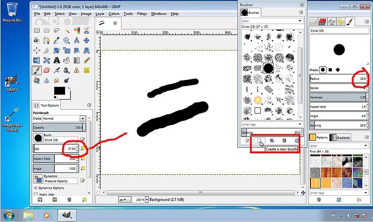Image resolution: width=373 pixels, height=222 pixels.
Task: Click the Opacity slider in Tool Options
Action: tap(59, 127)
